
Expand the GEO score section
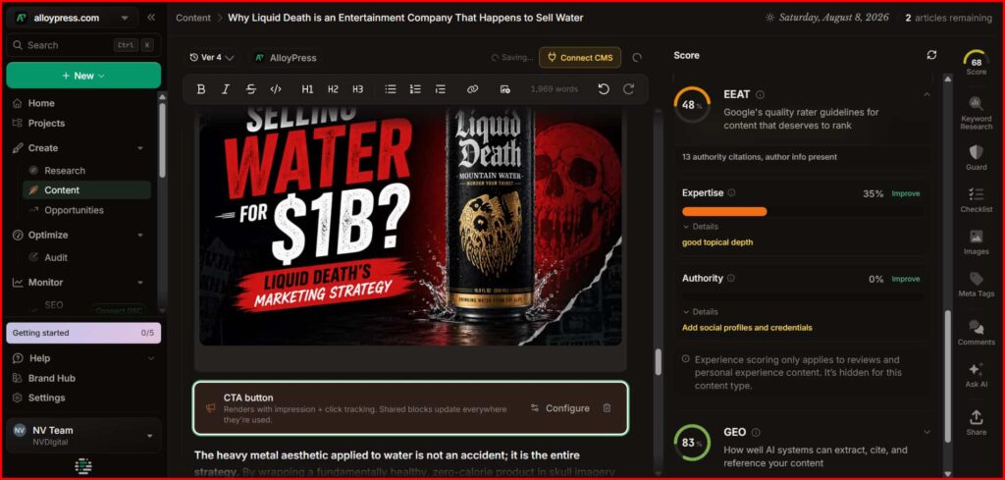[x=926, y=433]
